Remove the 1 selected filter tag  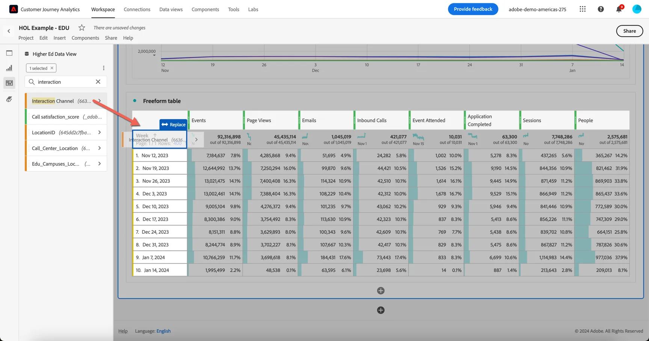[52, 68]
